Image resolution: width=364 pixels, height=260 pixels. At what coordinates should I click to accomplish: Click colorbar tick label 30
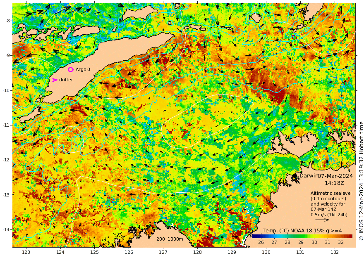tap(314, 242)
